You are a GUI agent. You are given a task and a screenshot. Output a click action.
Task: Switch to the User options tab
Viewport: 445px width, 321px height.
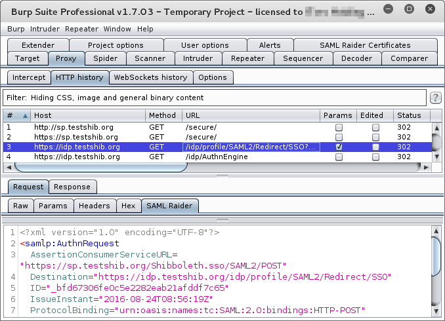click(x=205, y=45)
